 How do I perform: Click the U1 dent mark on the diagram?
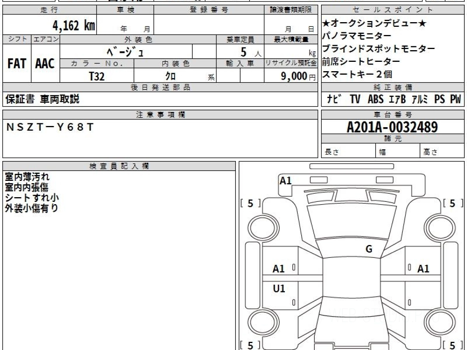pos(279,289)
